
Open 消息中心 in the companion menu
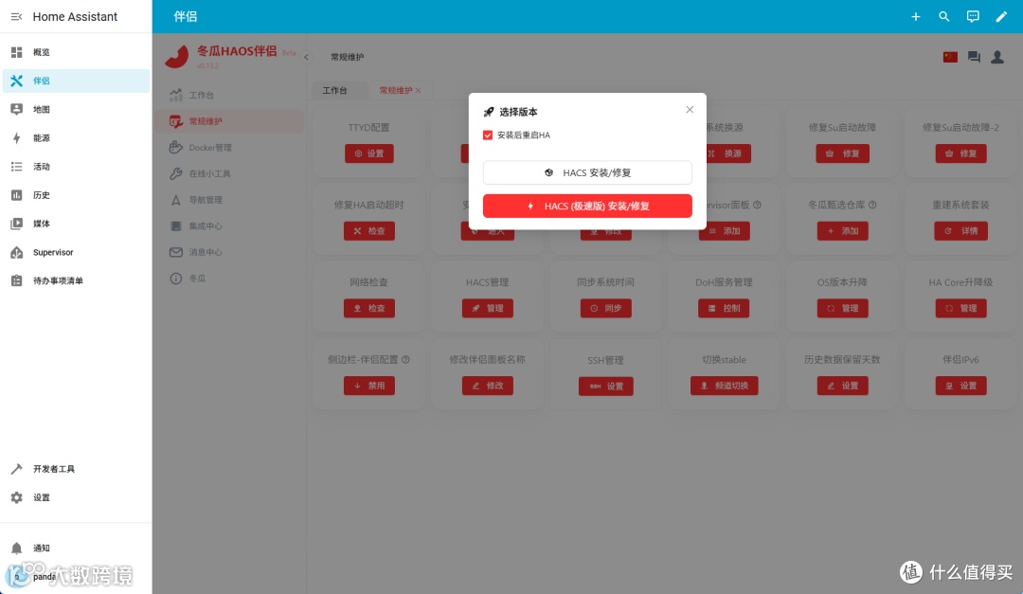coord(229,252)
